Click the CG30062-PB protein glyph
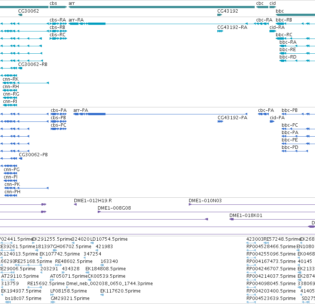Screen dimensions: 315x304 point(20,158)
